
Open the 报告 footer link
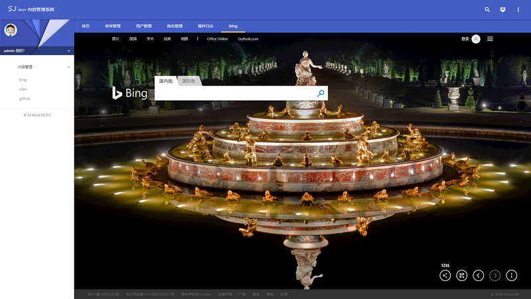[x=256, y=294]
